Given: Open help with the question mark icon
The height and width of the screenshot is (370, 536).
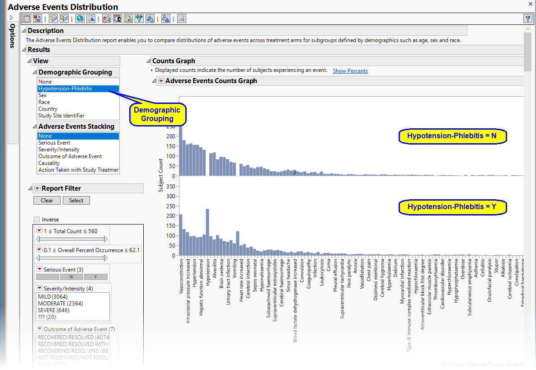Looking at the screenshot, I should pos(527,19).
